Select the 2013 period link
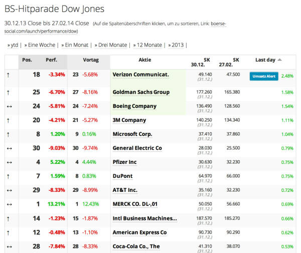Viewport: 301px width, 253px height. click(x=177, y=45)
